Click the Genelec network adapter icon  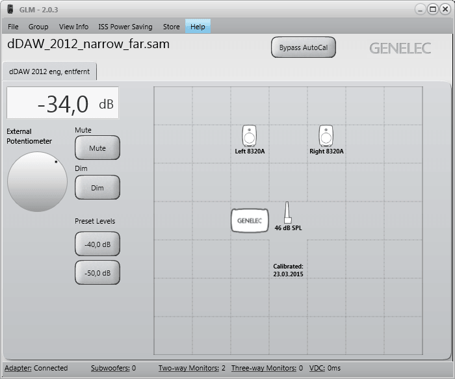pos(250,220)
